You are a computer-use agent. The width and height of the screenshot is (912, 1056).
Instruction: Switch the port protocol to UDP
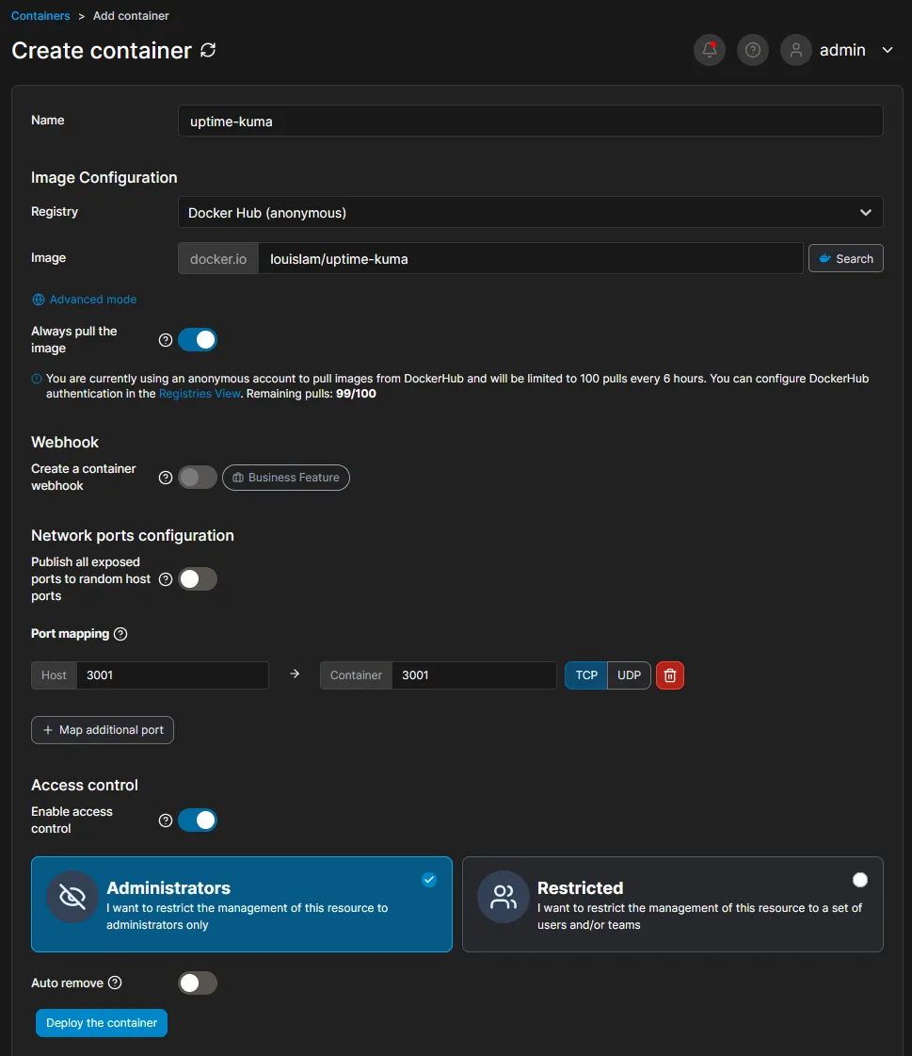[628, 675]
